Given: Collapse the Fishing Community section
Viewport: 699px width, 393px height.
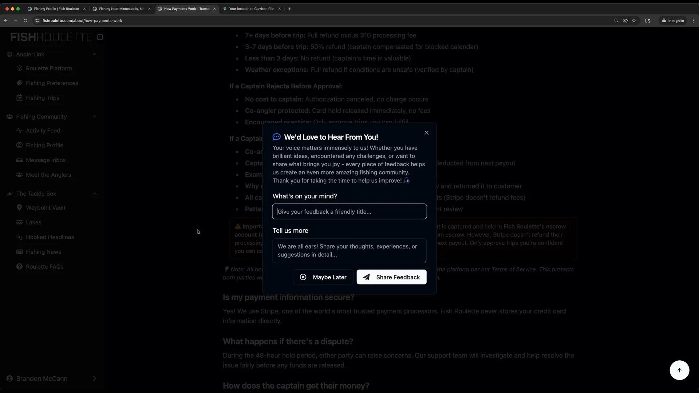Looking at the screenshot, I should pyautogui.click(x=95, y=116).
